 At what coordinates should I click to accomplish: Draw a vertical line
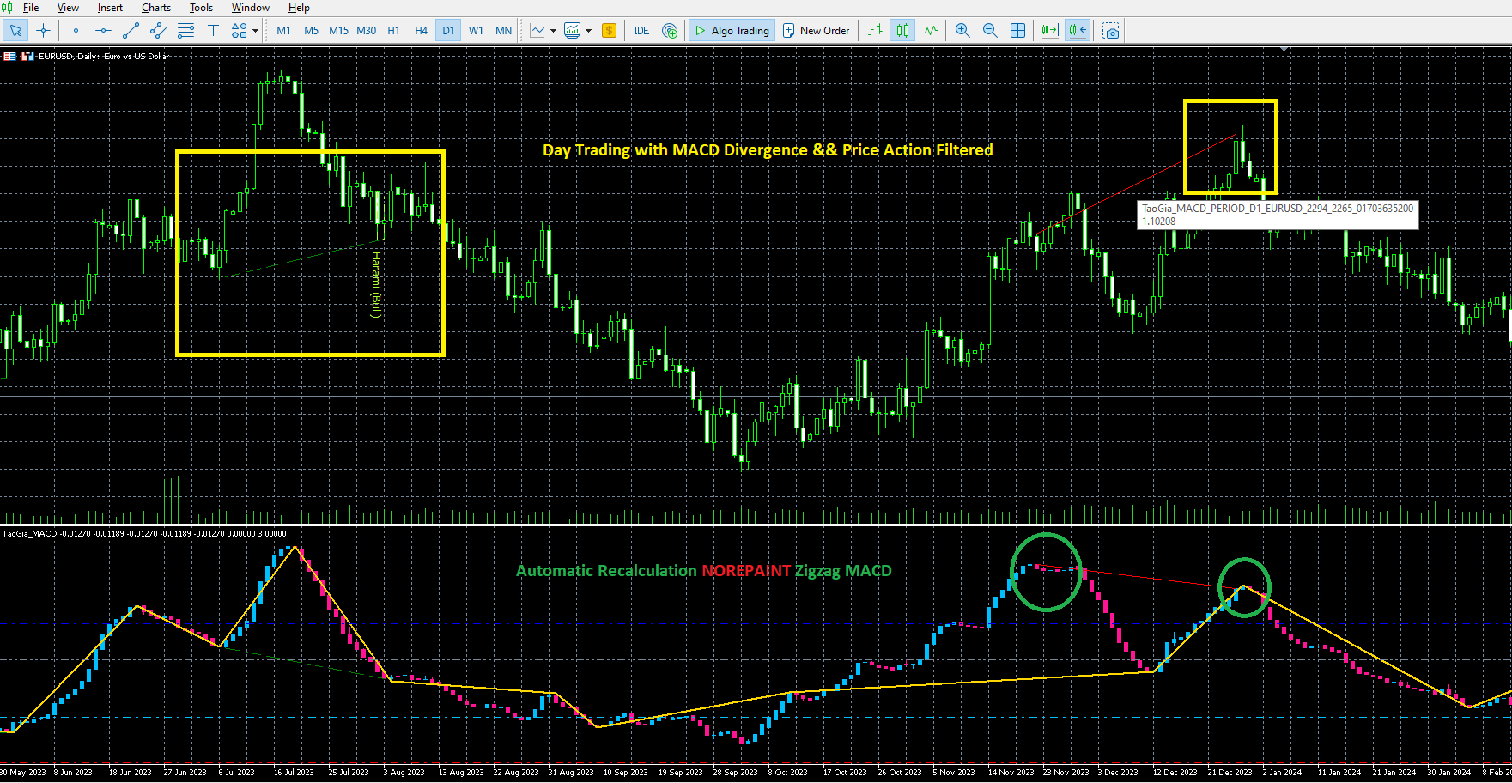click(76, 31)
